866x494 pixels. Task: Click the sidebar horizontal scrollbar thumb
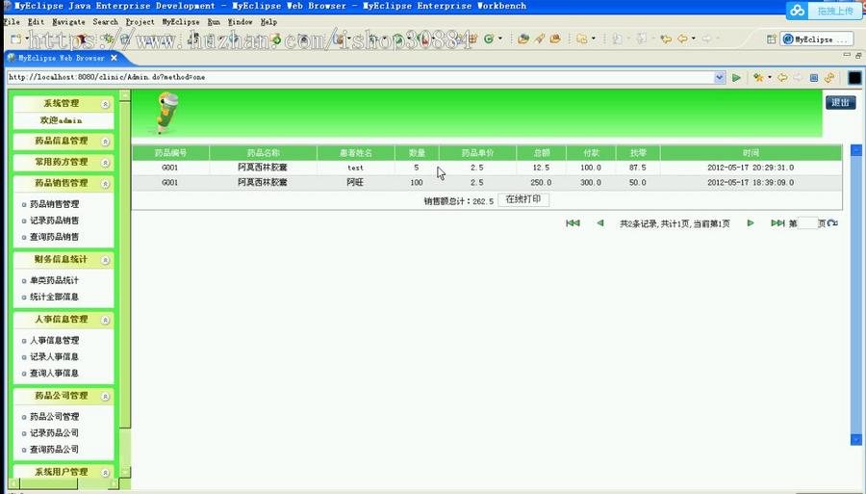pos(49,484)
